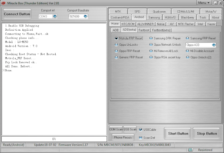Click the Registered status label

[x=205, y=150]
